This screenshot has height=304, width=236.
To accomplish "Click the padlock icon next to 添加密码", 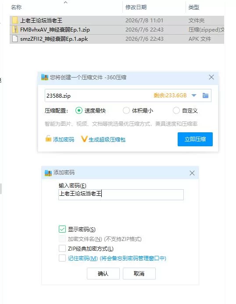I will (48, 138).
